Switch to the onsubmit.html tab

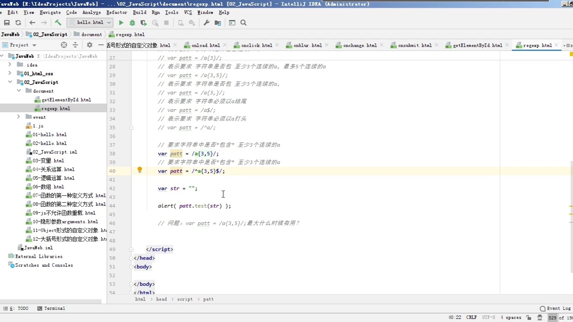[x=415, y=45]
